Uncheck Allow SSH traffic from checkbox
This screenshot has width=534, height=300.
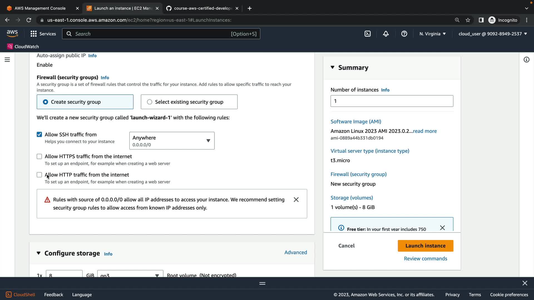(39, 134)
